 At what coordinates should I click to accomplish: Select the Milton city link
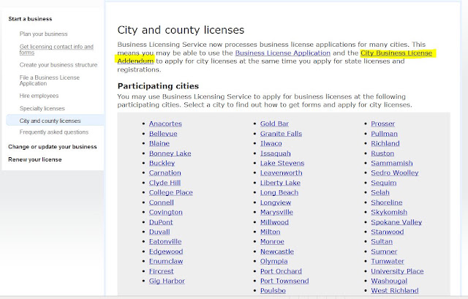pyautogui.click(x=271, y=232)
